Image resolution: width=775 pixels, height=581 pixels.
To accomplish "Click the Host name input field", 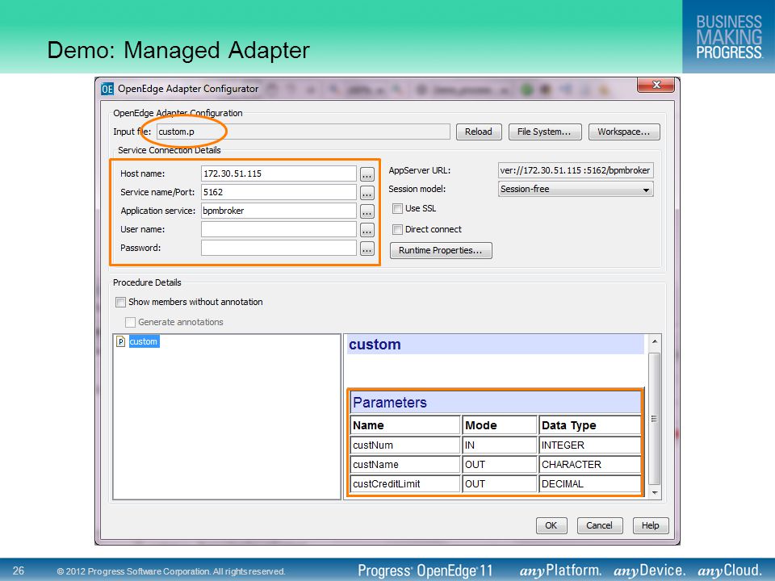I will point(279,173).
